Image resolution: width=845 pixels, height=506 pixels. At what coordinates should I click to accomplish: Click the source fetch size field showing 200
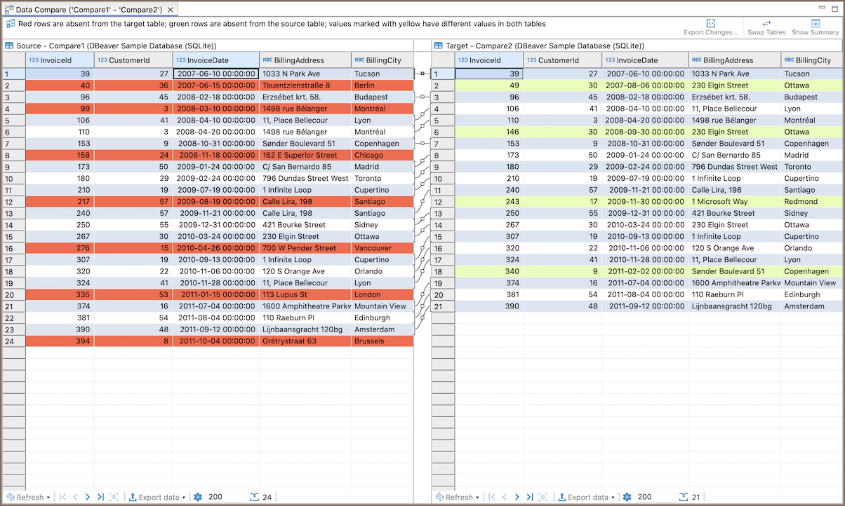pos(223,497)
